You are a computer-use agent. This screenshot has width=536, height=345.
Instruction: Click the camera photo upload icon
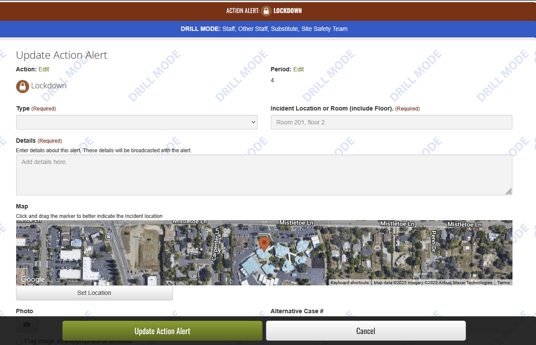[x=27, y=325]
